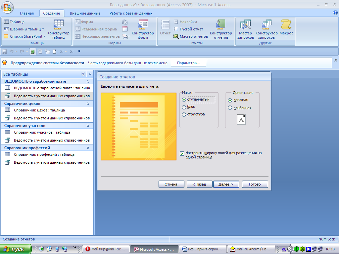Open the Help question mark icon
Image resolution: width=339 pixels, height=254 pixels.
(335, 13)
